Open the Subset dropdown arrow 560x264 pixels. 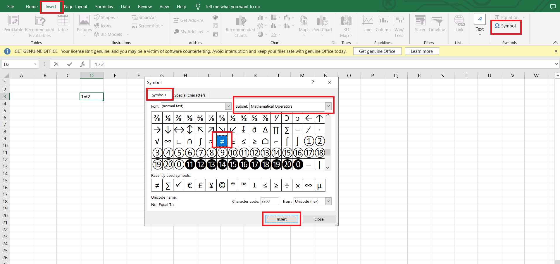click(x=328, y=106)
